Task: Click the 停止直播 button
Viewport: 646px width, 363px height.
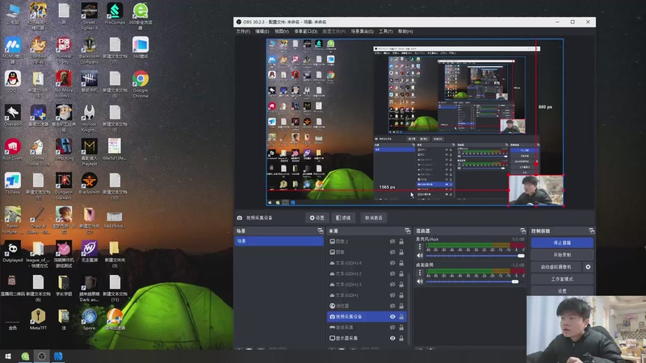Action: point(562,243)
